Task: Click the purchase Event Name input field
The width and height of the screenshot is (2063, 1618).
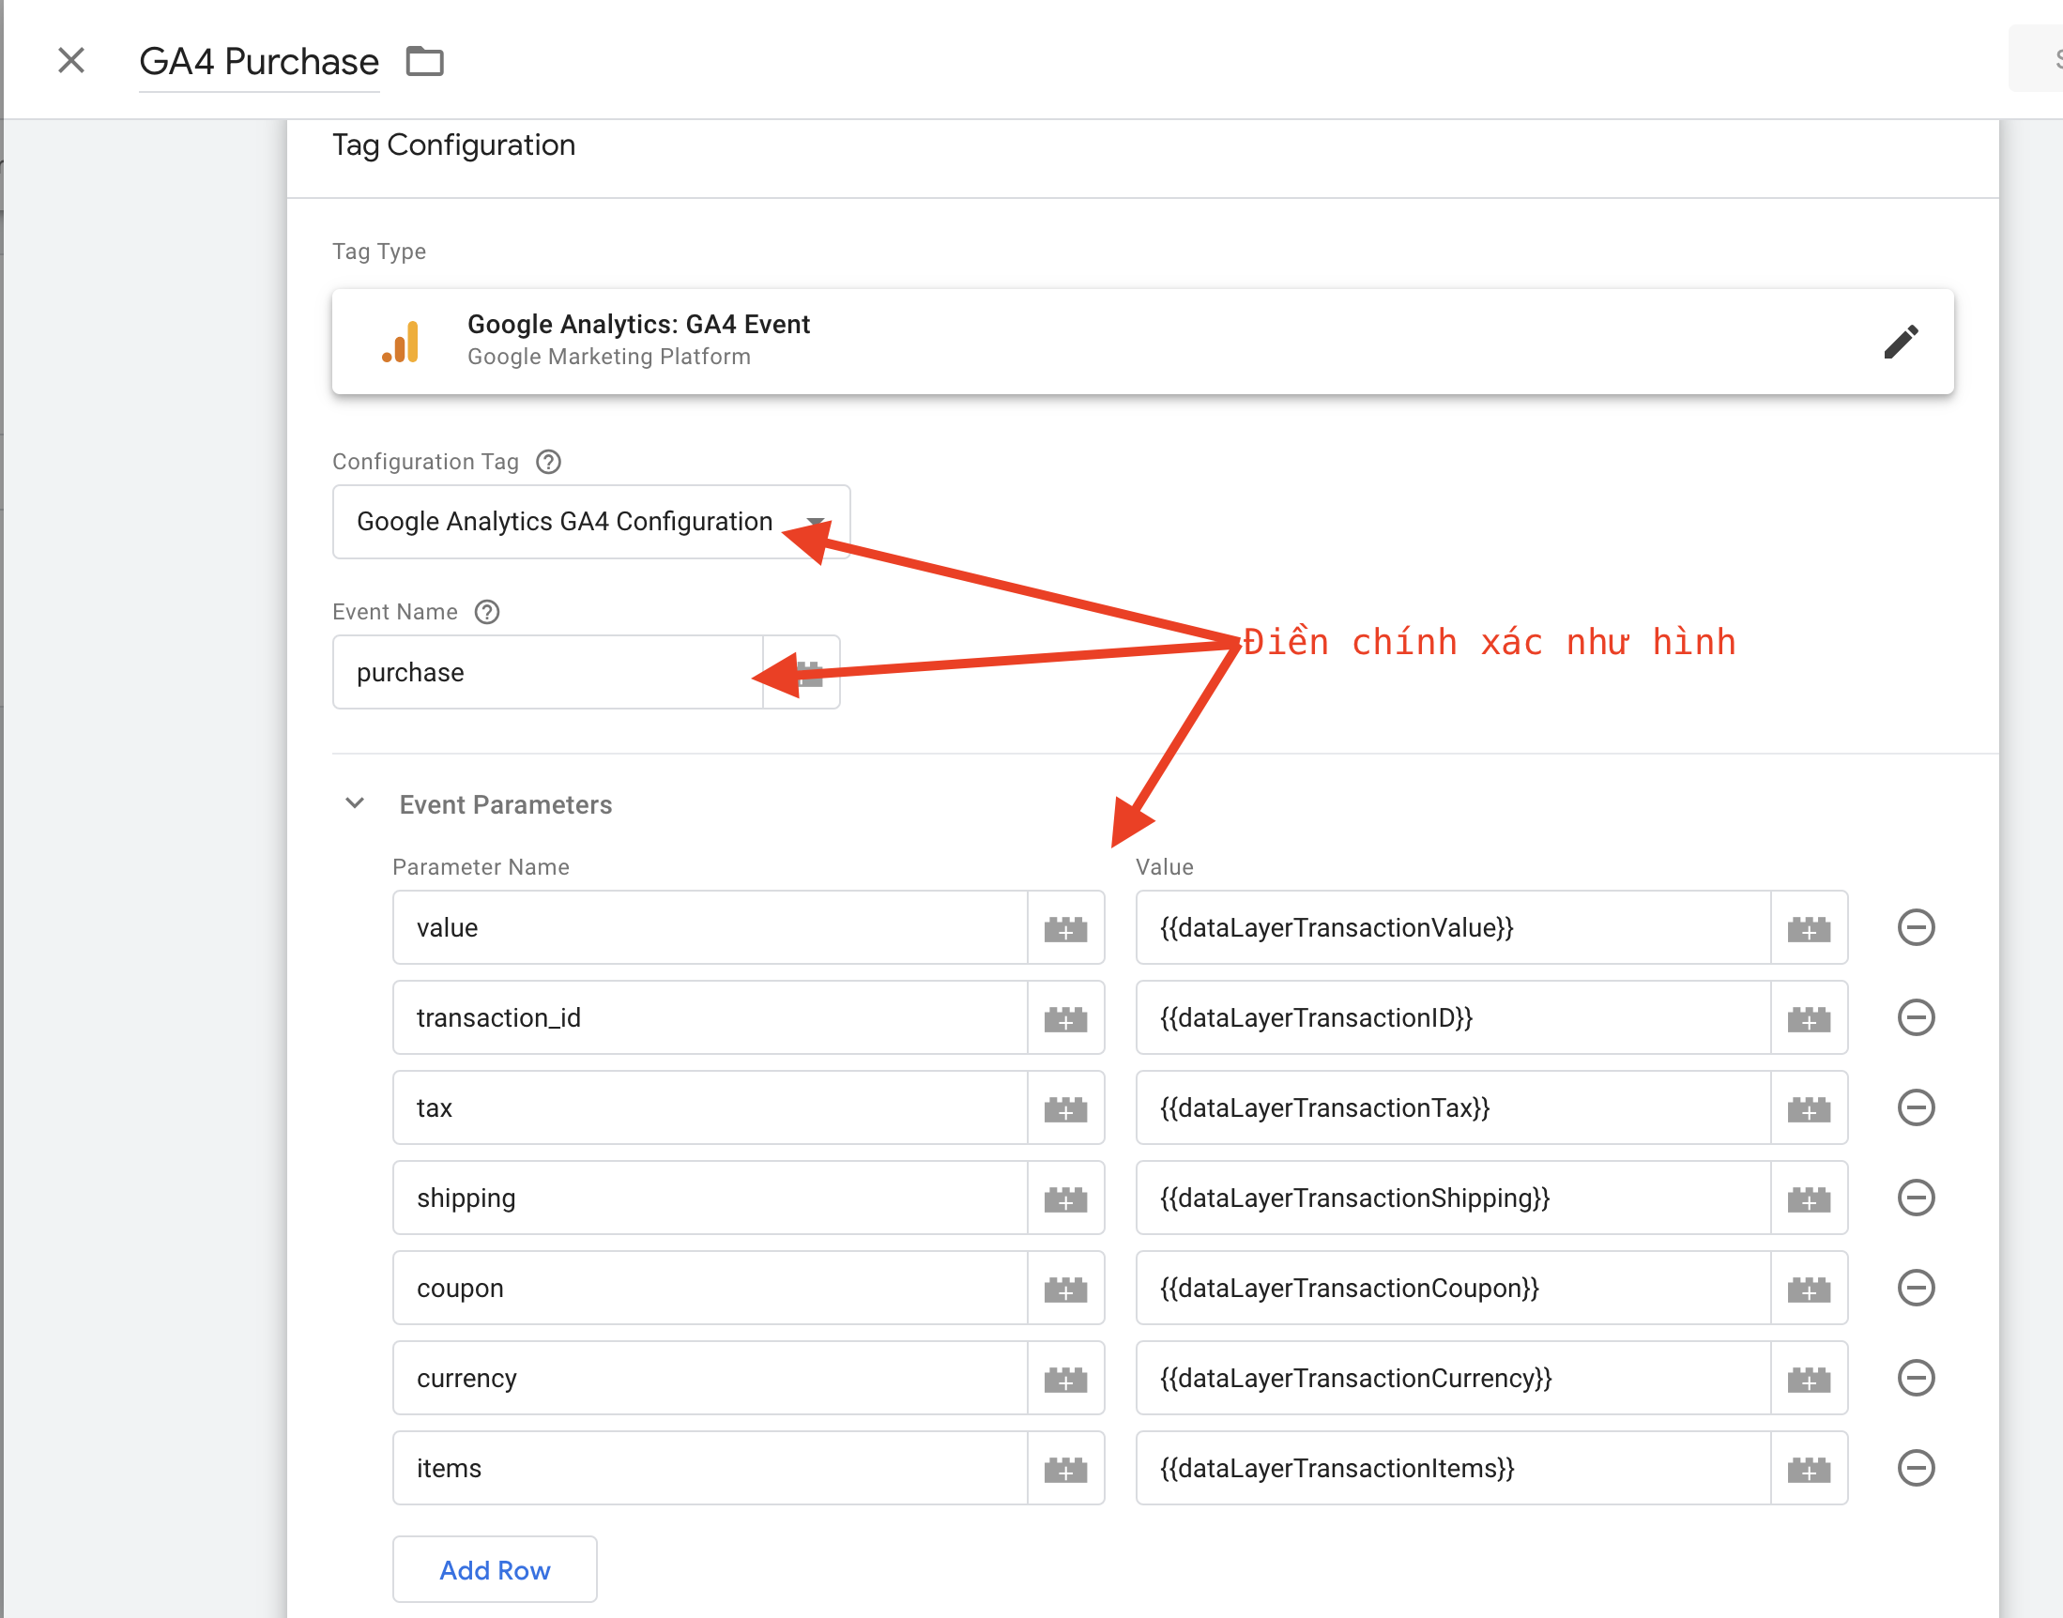Action: pyautogui.click(x=546, y=673)
